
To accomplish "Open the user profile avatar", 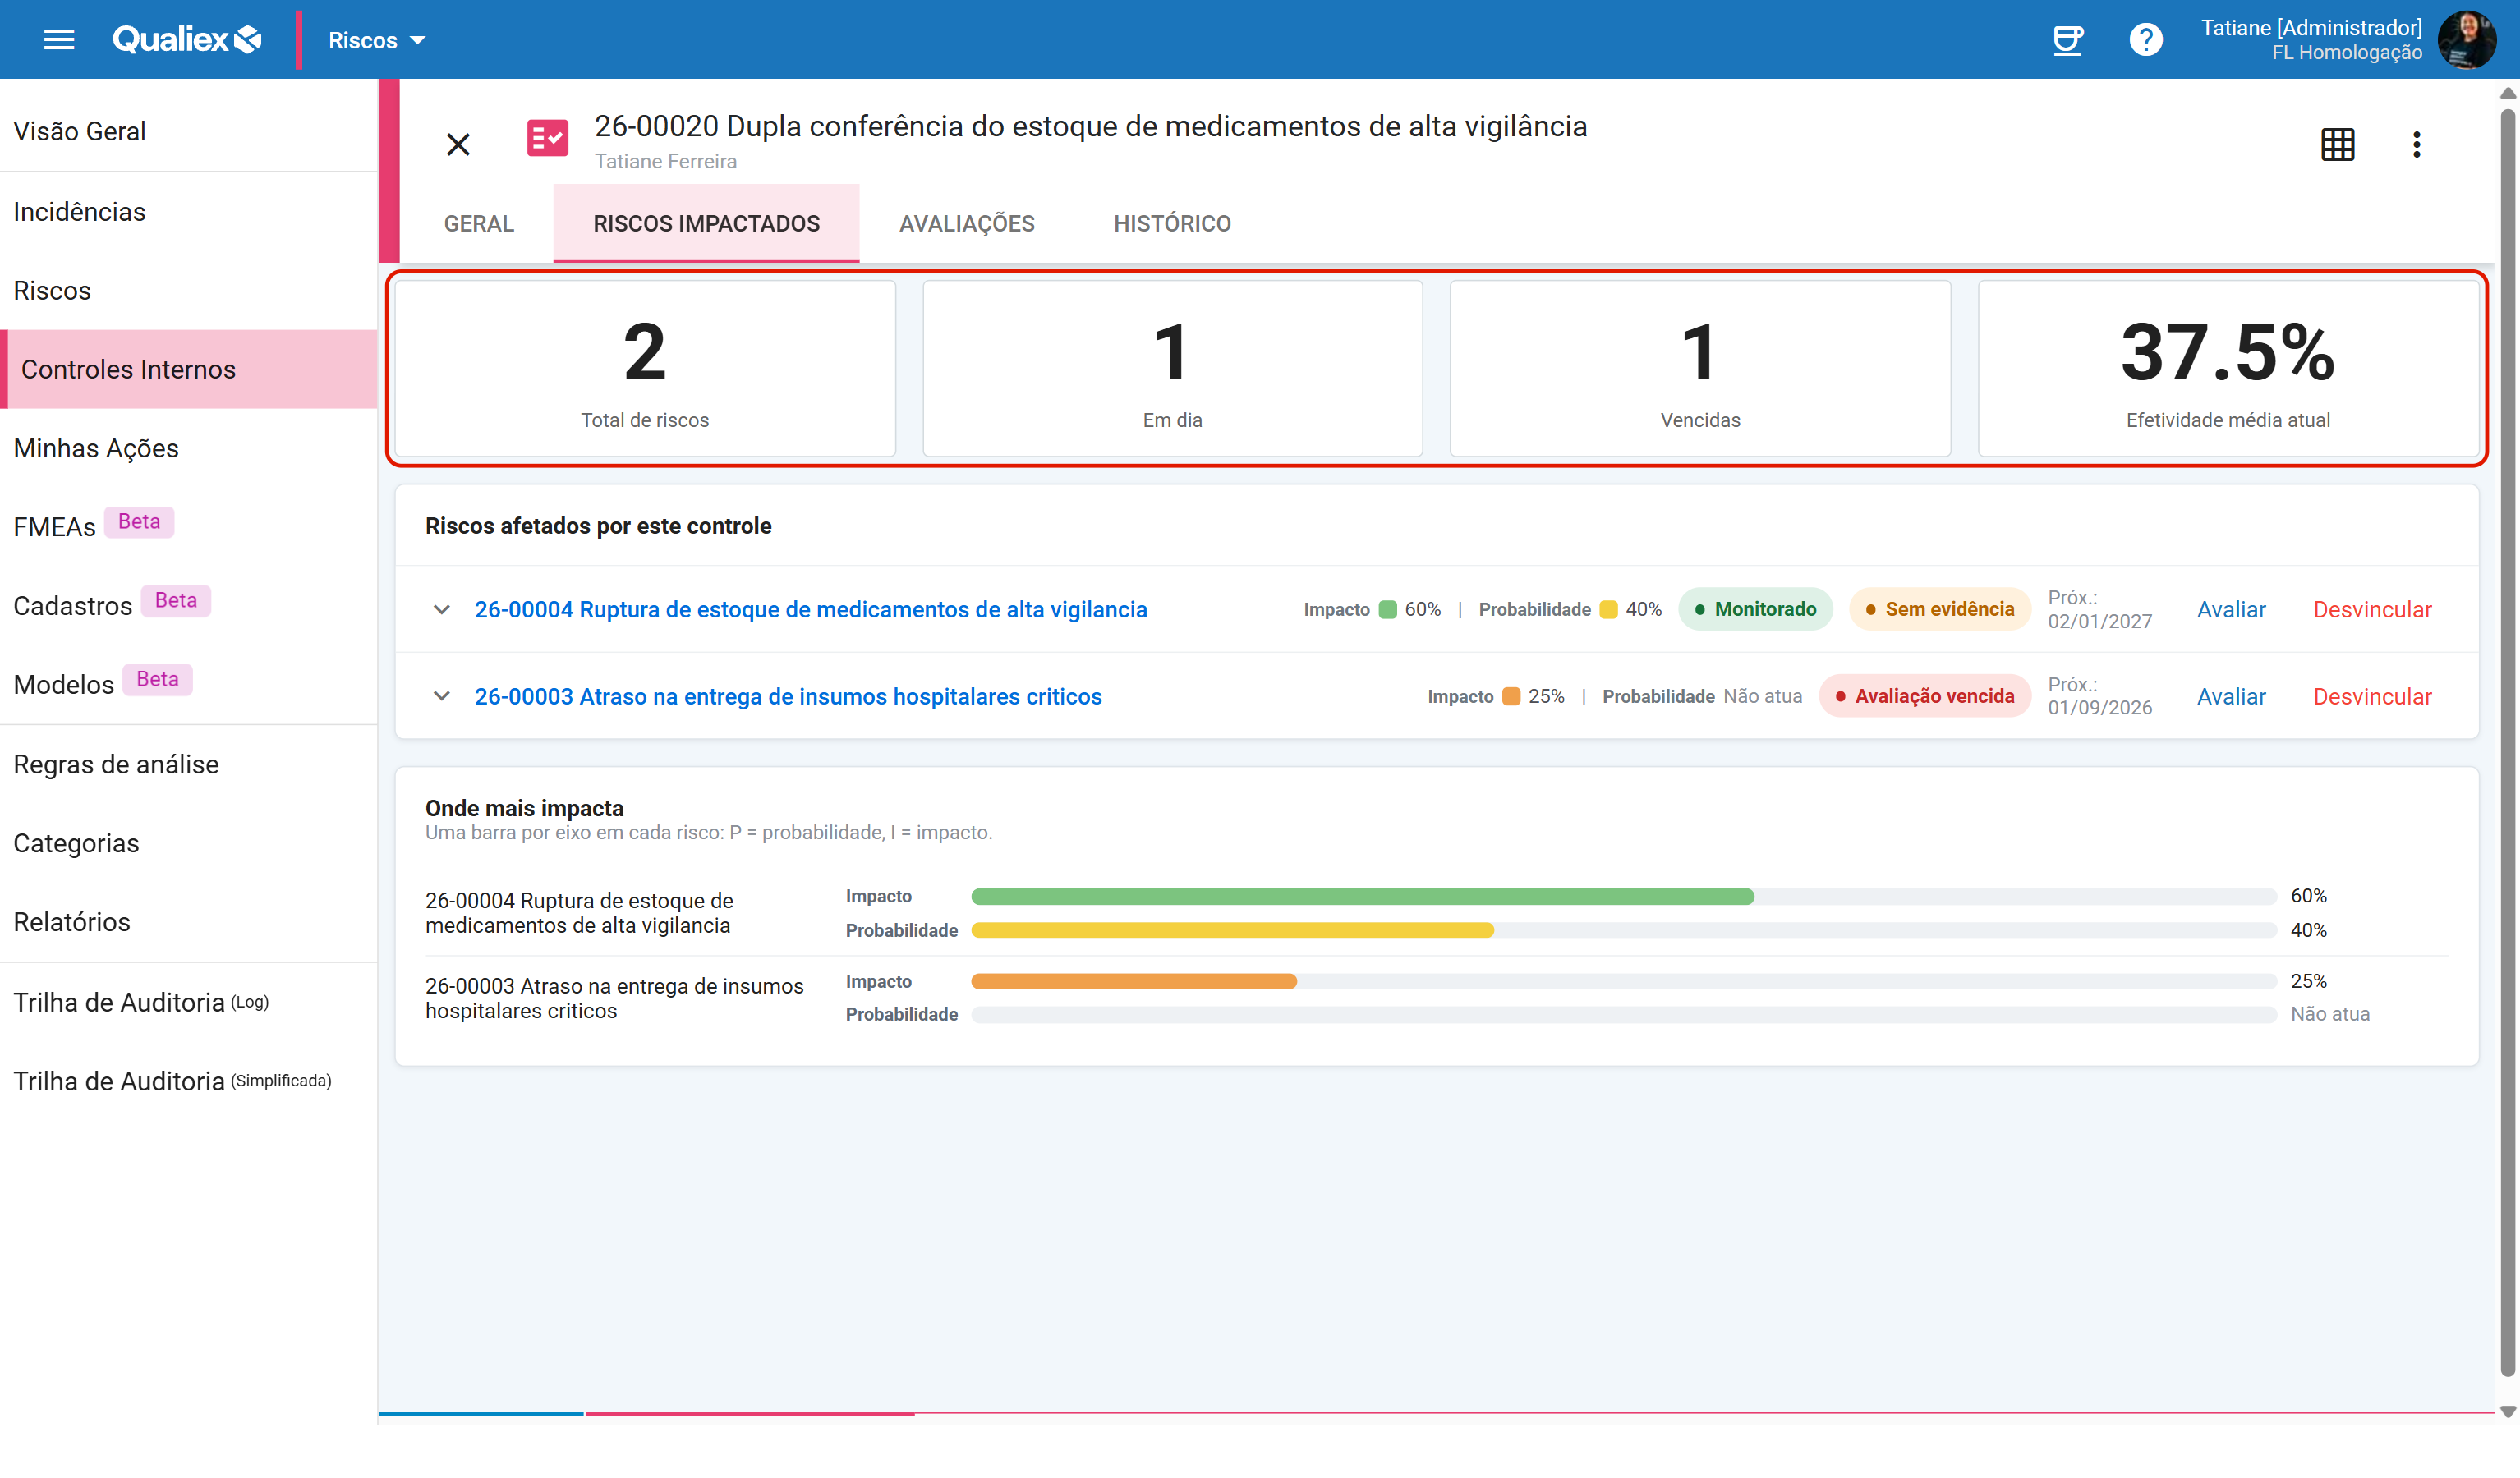I will (x=2467, y=40).
